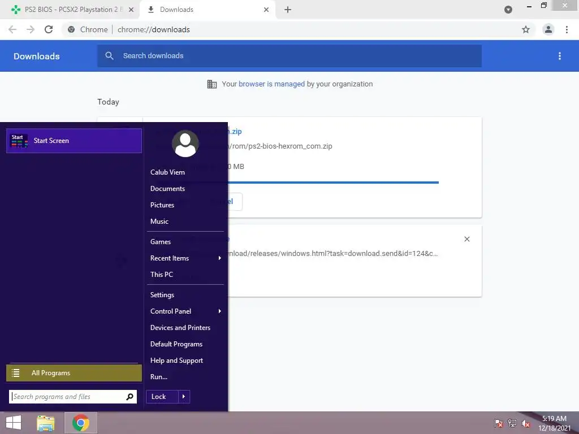Click the Windows Start button
Viewport: 579px width, 434px height.
14,423
